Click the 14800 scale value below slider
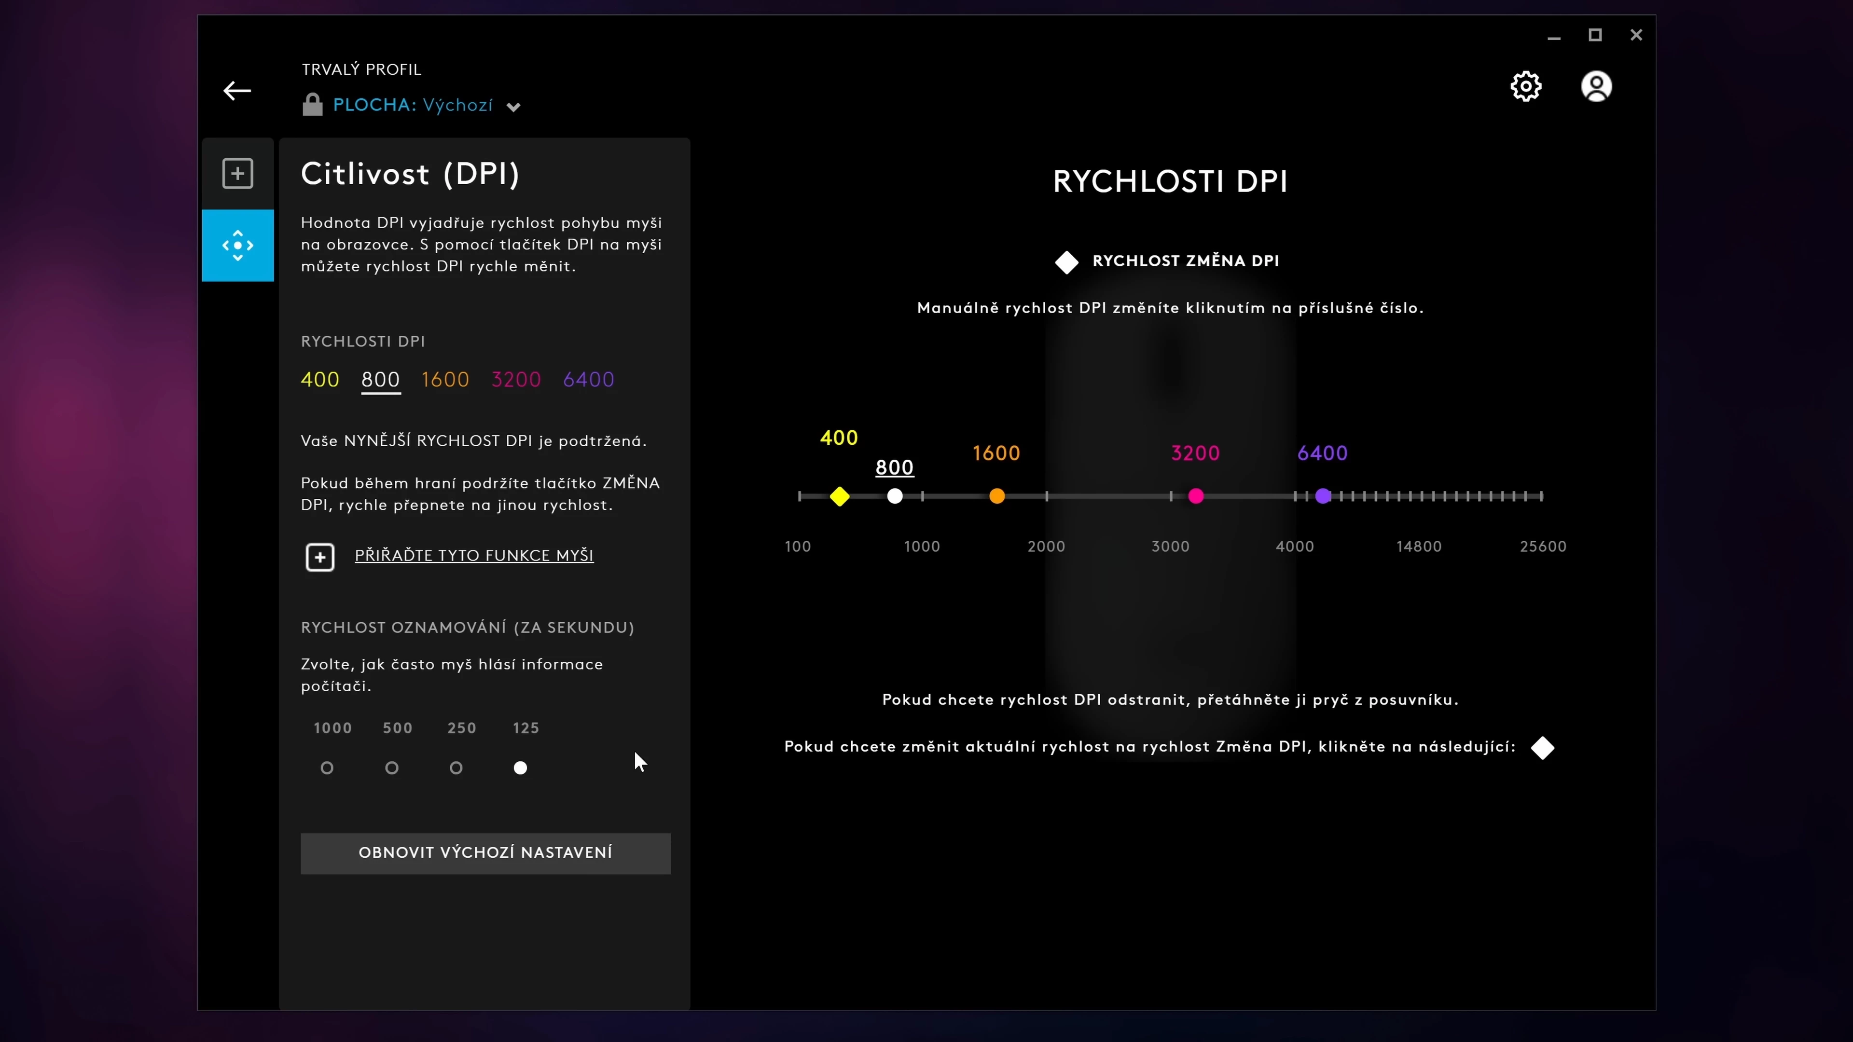The height and width of the screenshot is (1042, 1853). click(1419, 547)
